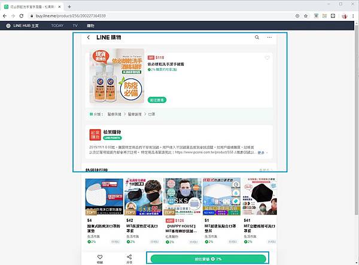Open the three-dot more options menu
The width and height of the screenshot is (359, 265).
coord(269,37)
